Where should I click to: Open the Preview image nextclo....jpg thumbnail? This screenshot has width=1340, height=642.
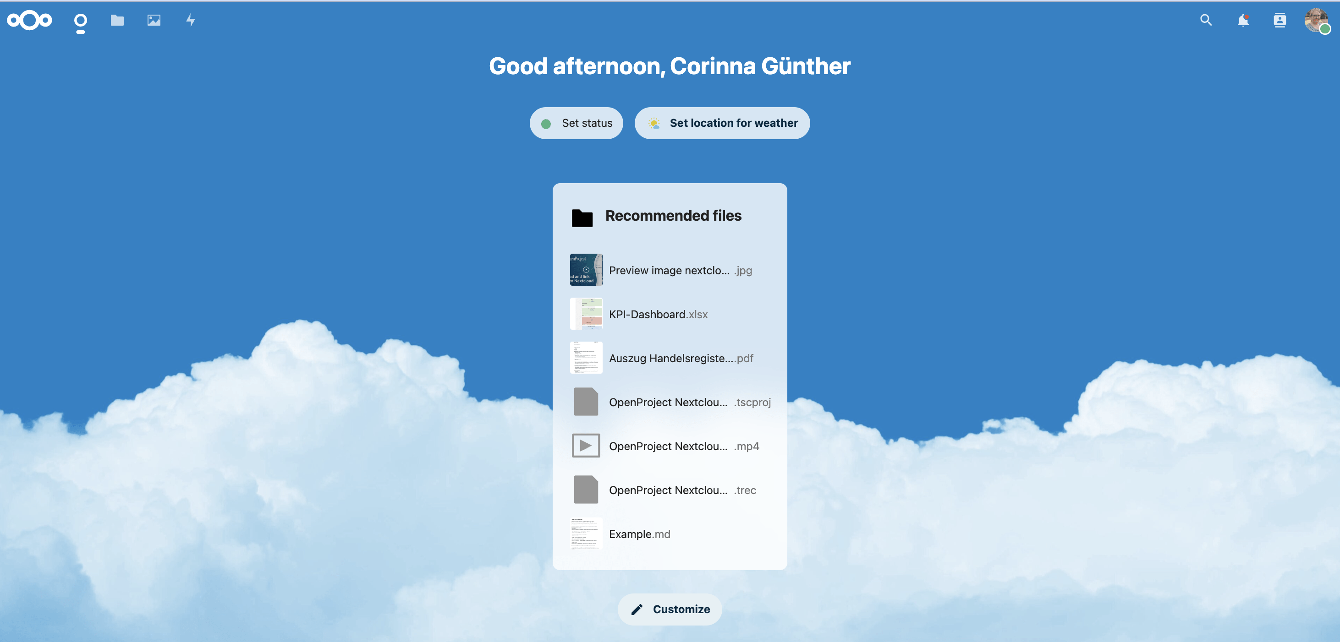click(x=585, y=270)
